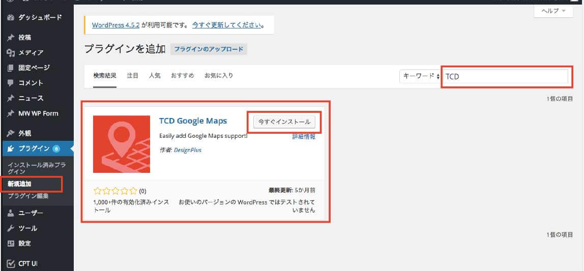Click the star rating of TCD Google Maps
Screen dimensions: 584x271
(x=115, y=191)
